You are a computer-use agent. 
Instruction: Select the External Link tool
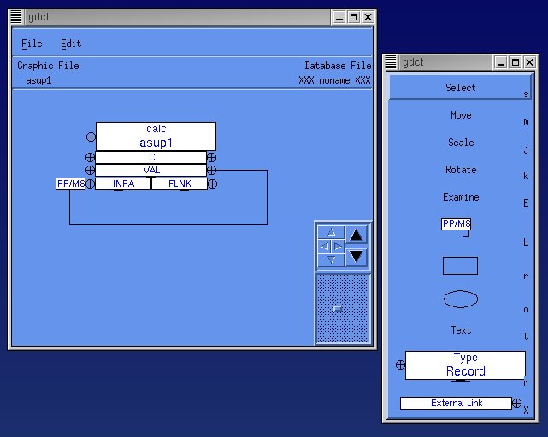[456, 403]
